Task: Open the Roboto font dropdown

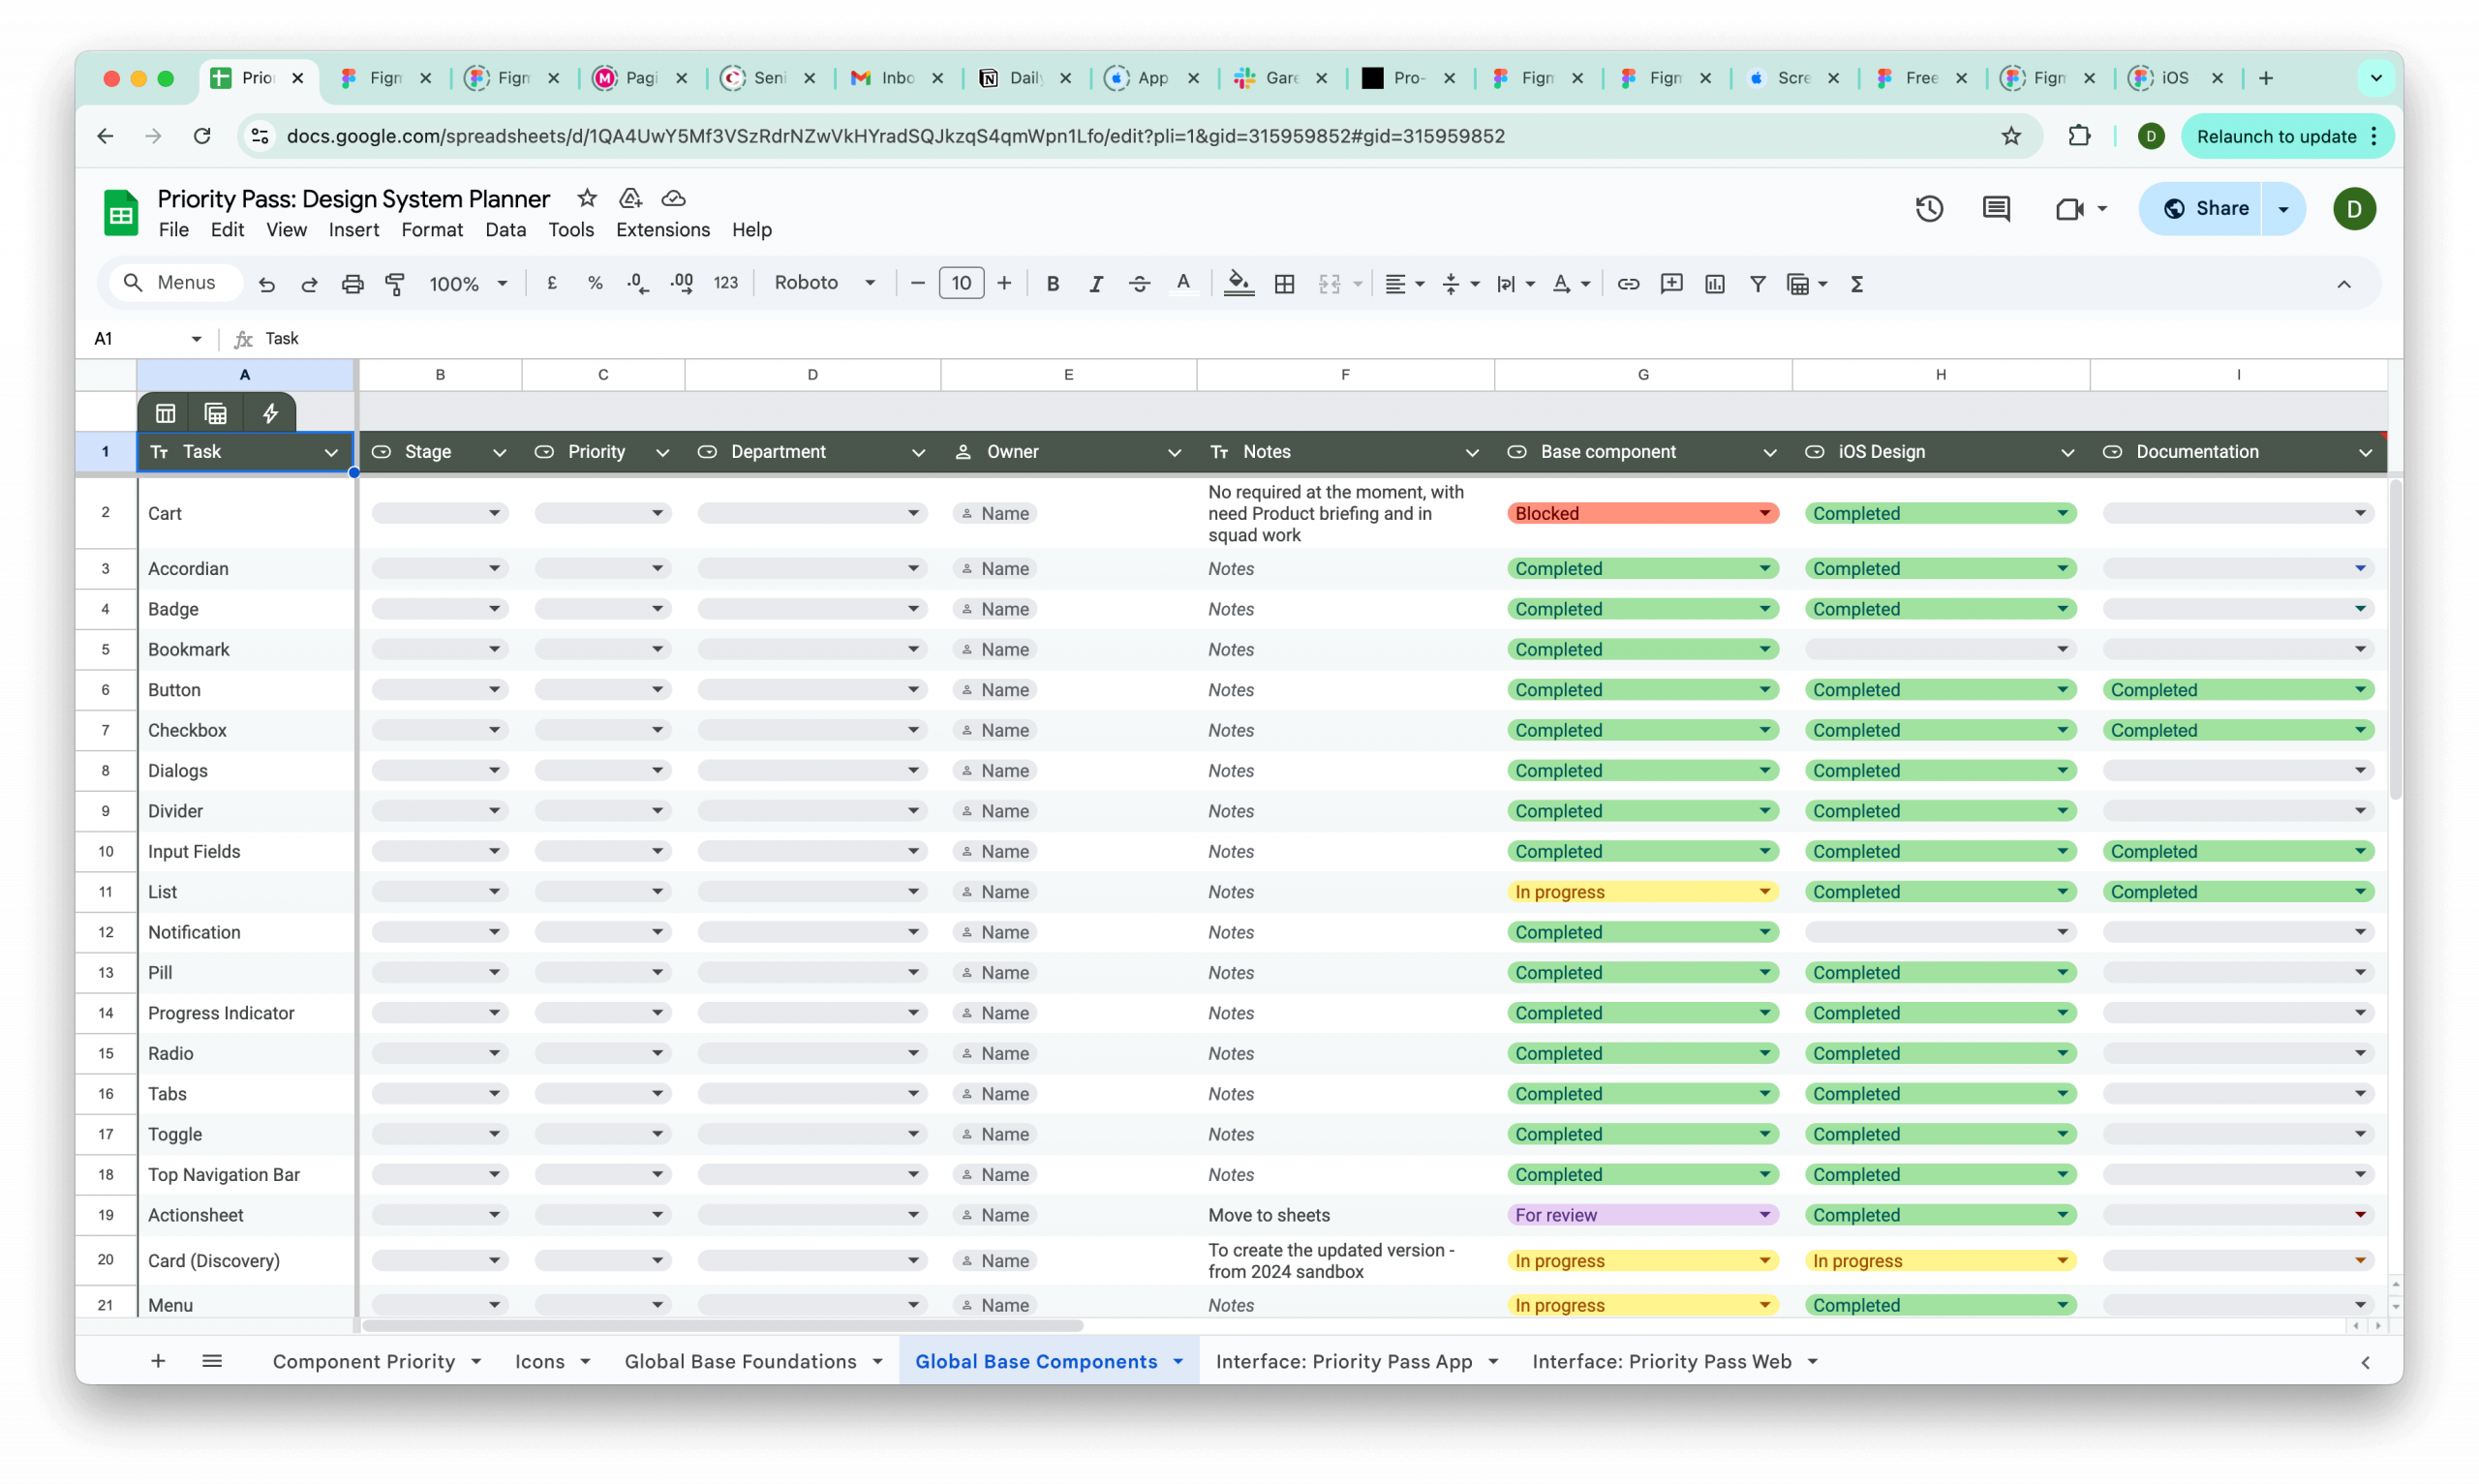Action: click(x=825, y=283)
